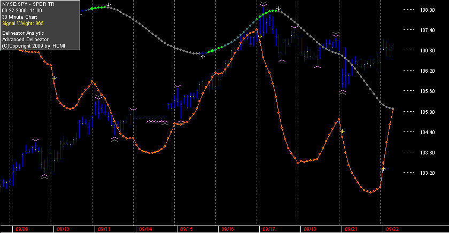
Task: Click the white down arrow above the 09/11 line
Action: coord(108,5)
